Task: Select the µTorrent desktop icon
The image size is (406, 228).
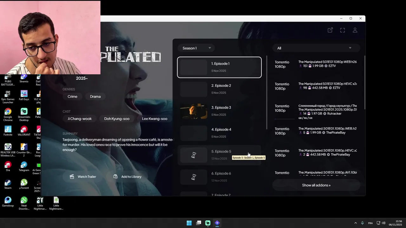Action: coord(24,184)
